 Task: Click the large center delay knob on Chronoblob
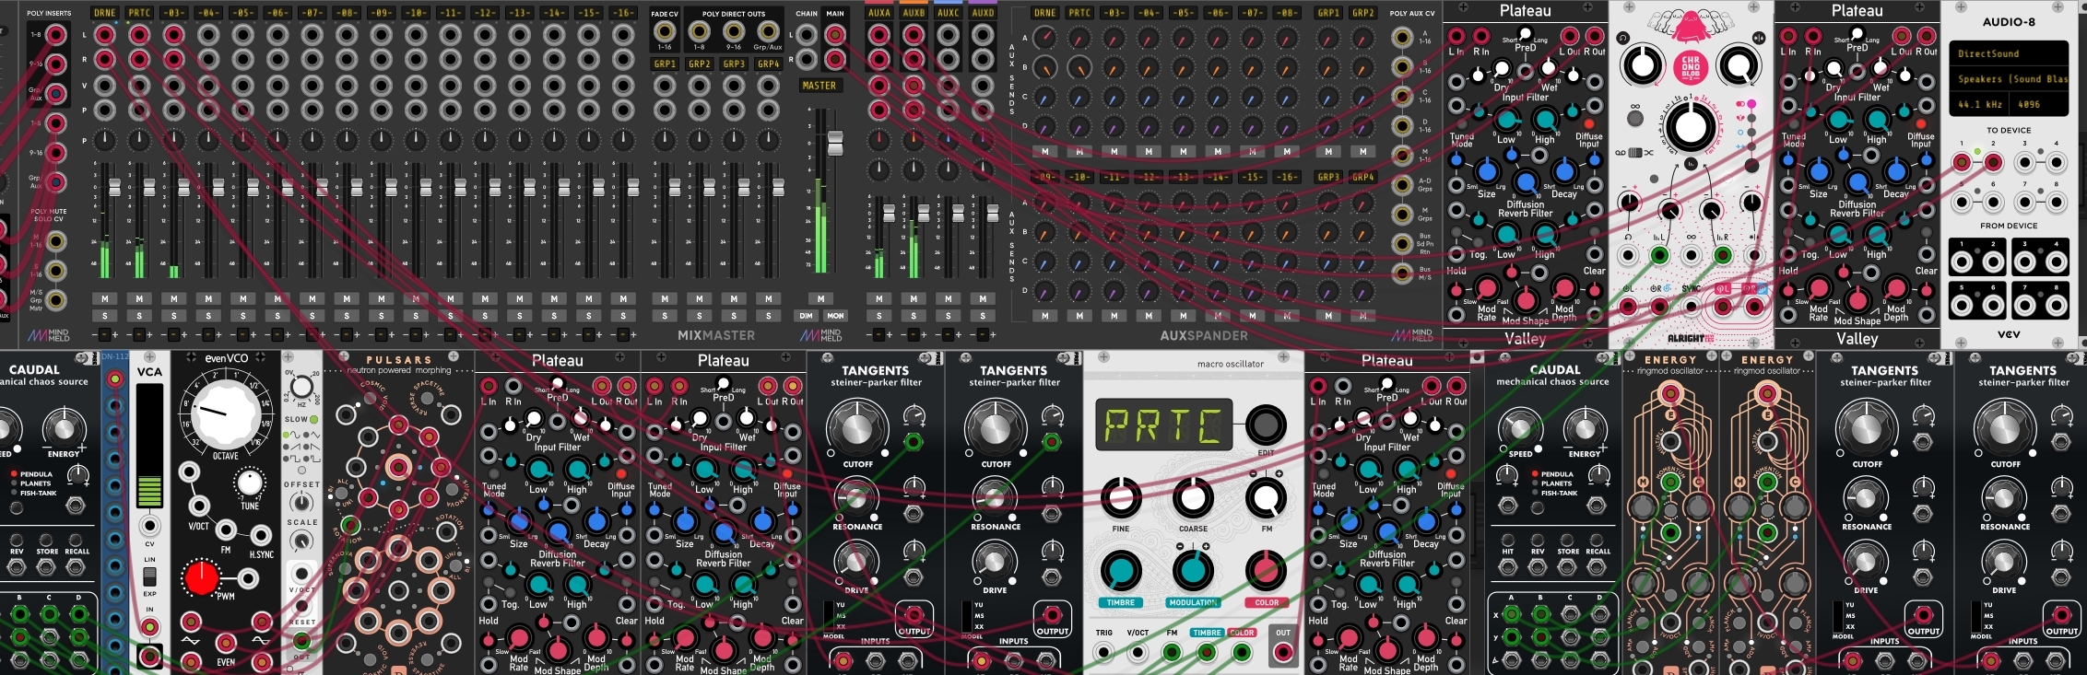click(1690, 126)
